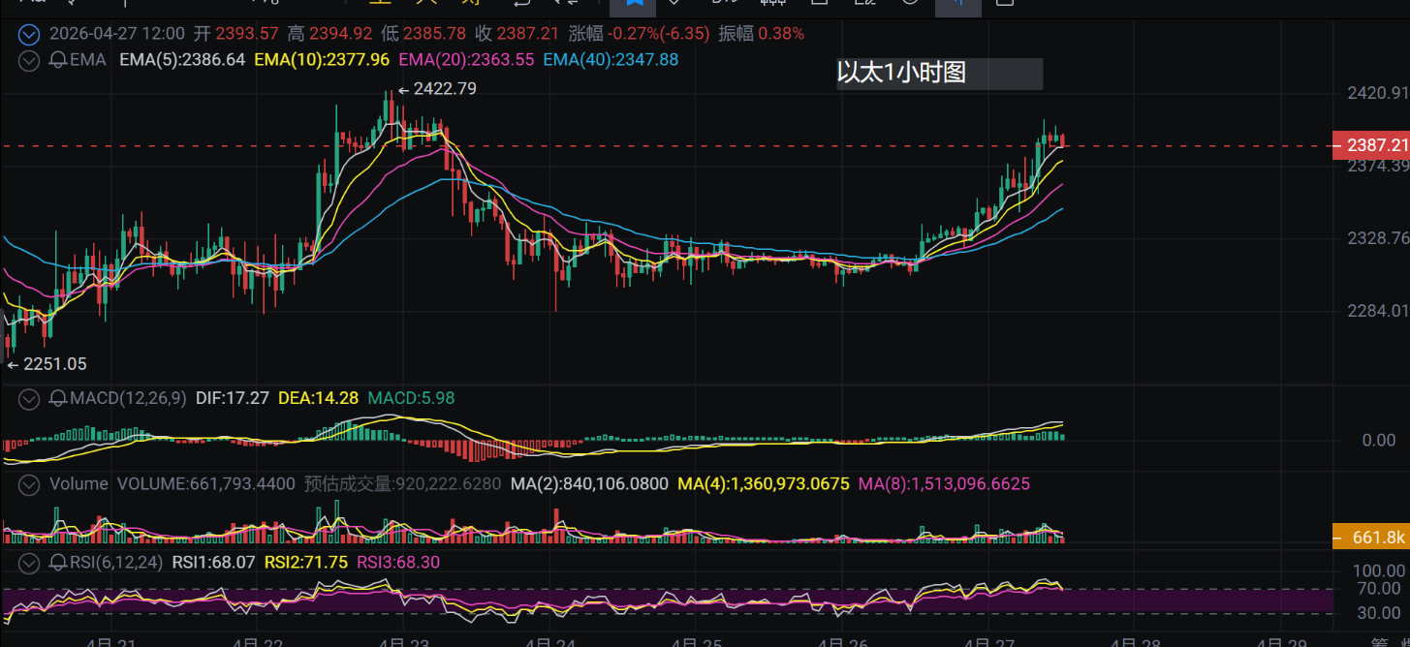Expand the blue circled arrow beside the date

click(x=30, y=34)
